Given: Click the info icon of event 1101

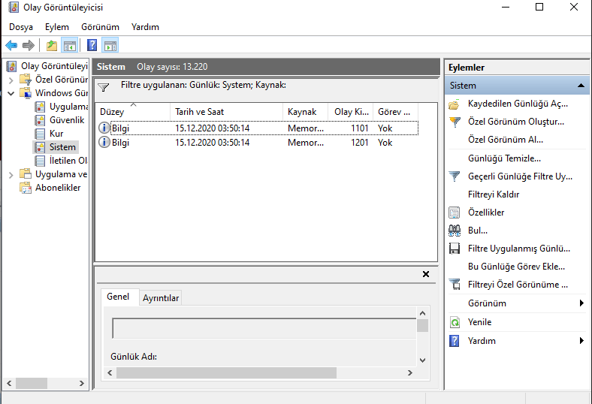Looking at the screenshot, I should point(104,128).
